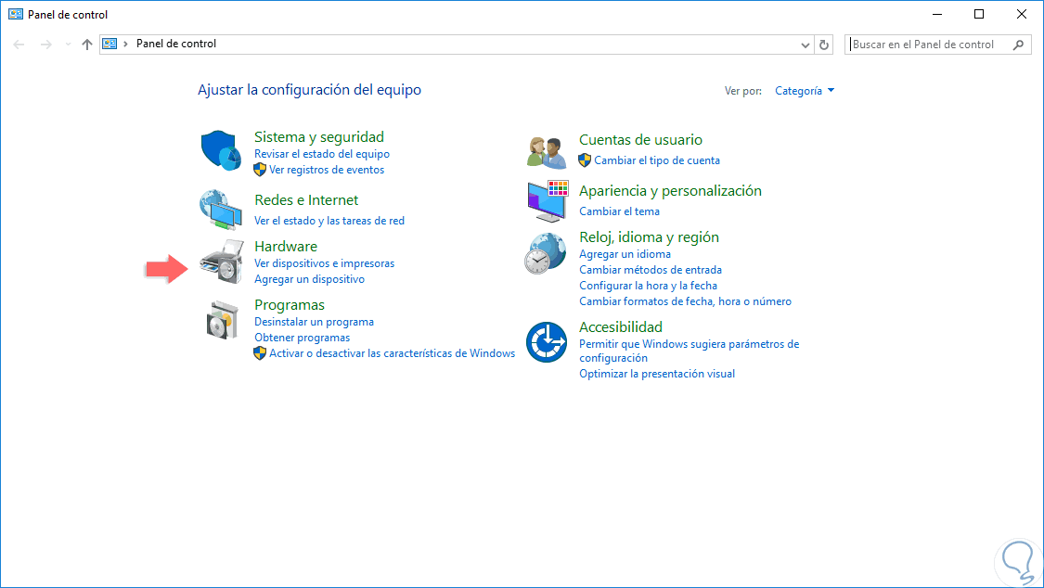
Task: Click Cambiar el tema
Action: (x=619, y=211)
